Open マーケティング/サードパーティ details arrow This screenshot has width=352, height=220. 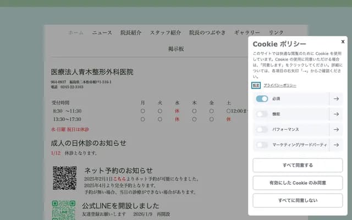tap(336, 145)
